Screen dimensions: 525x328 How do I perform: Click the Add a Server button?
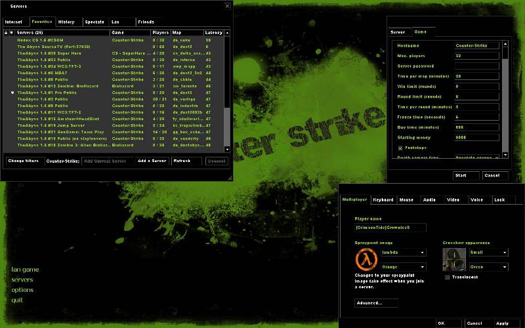(152, 161)
